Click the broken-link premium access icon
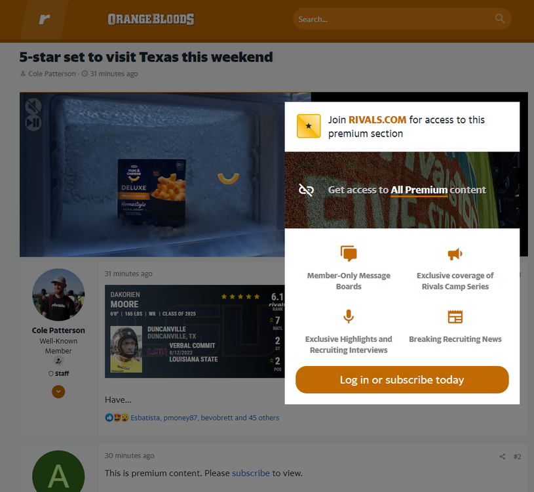This screenshot has width=534, height=492. [306, 190]
